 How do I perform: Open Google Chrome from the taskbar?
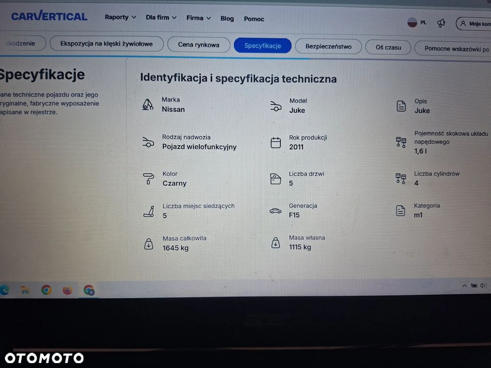(46, 290)
